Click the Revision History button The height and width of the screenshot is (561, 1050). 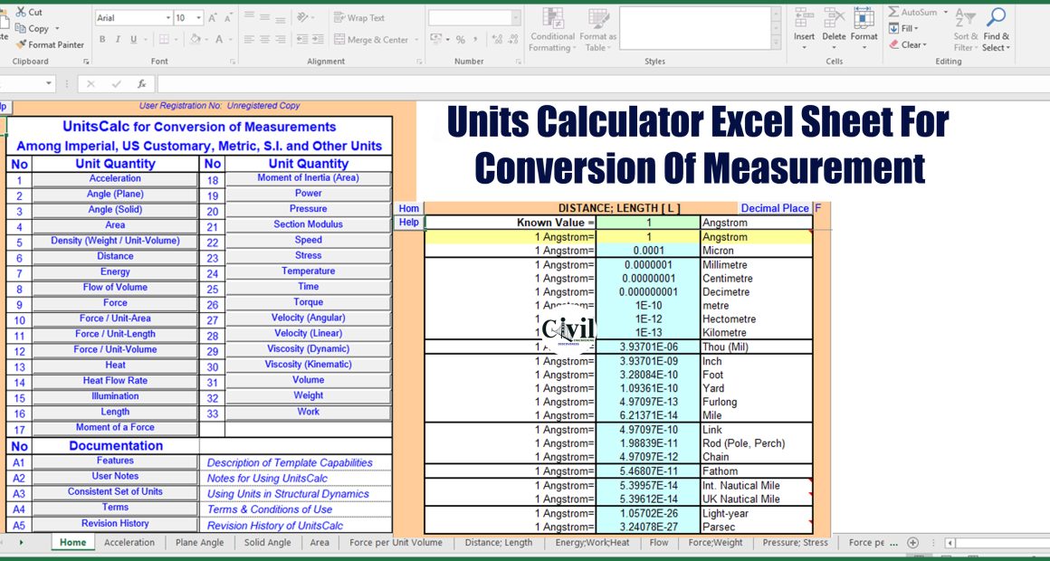[x=115, y=524]
